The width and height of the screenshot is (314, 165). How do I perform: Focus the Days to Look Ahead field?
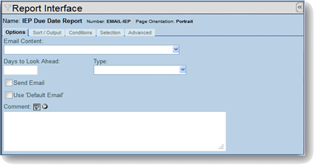[21, 70]
